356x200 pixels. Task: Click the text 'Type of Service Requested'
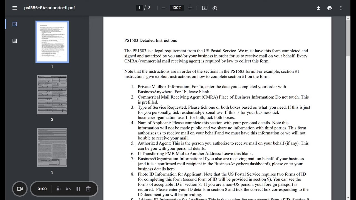point(162,107)
